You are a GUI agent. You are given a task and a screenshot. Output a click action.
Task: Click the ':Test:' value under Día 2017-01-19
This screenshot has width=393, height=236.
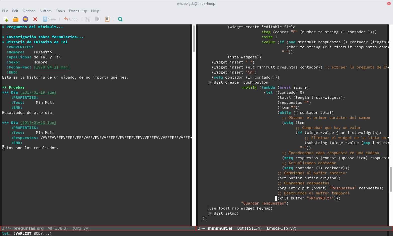(45, 103)
